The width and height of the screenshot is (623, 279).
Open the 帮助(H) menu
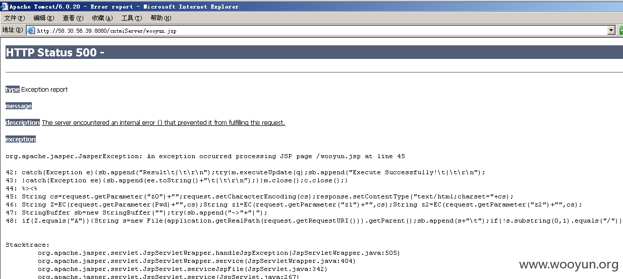point(161,18)
